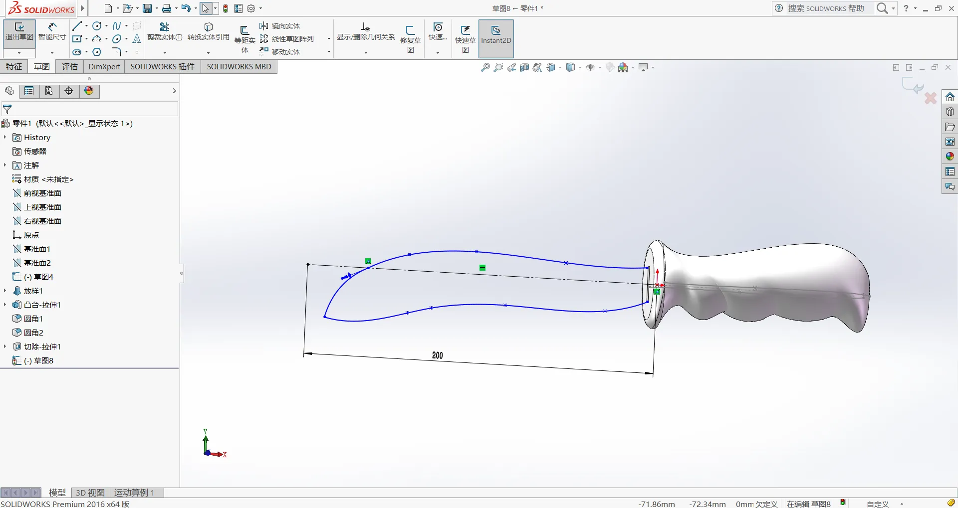Open the 3D 视图 bottom tab

(90, 493)
